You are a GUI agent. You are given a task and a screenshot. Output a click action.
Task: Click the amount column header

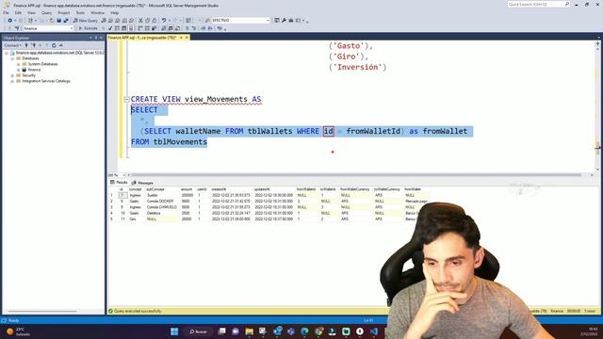tap(187, 189)
